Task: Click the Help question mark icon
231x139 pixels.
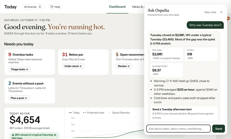Action: coord(52,7)
